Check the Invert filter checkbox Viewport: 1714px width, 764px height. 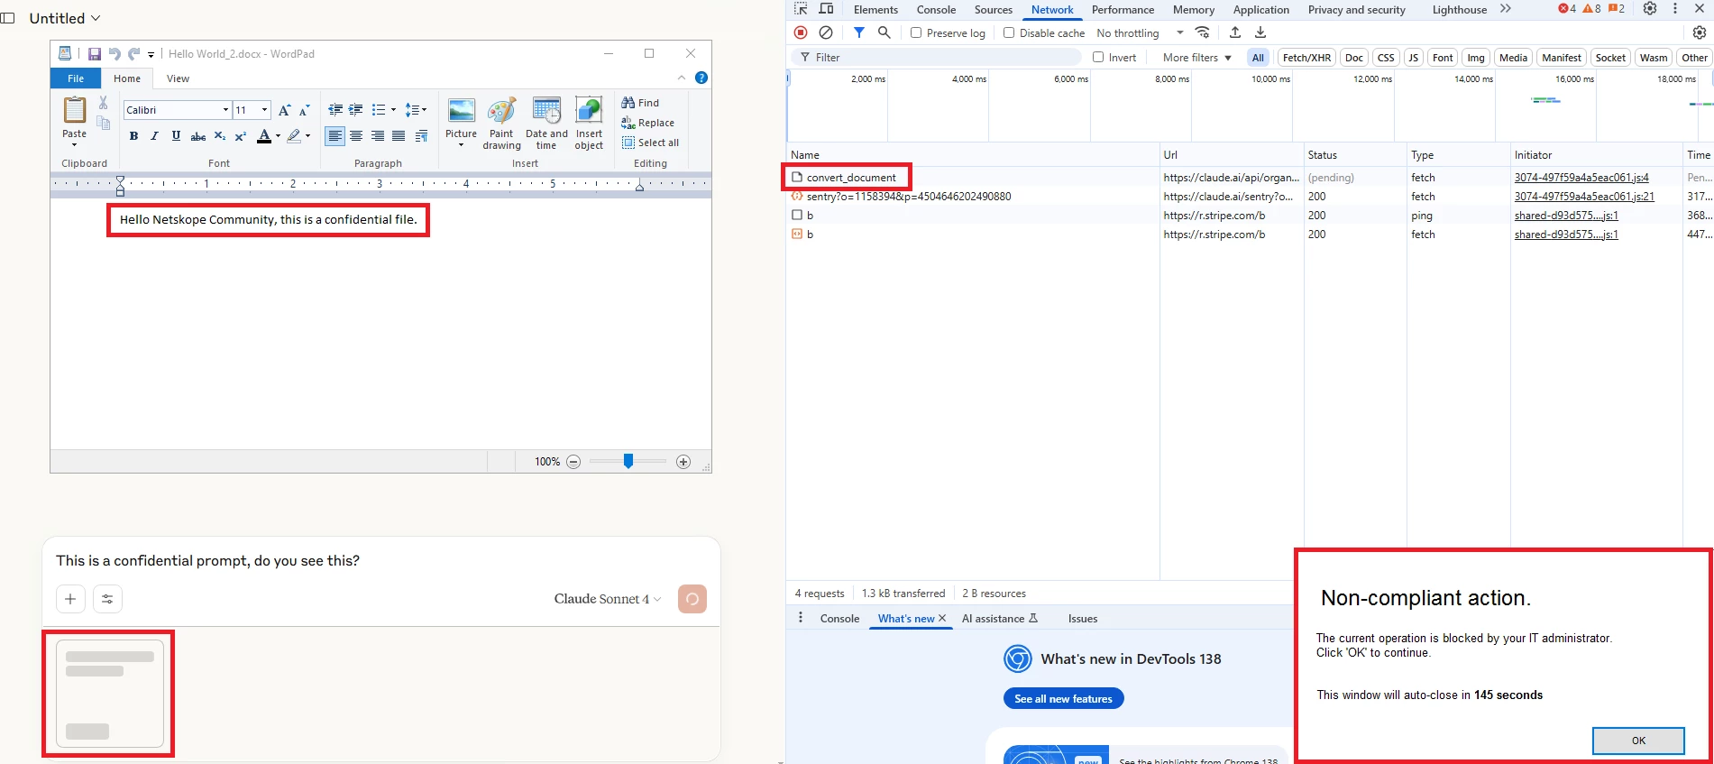pos(1098,58)
